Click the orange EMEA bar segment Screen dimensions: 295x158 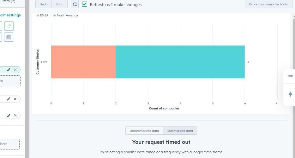click(x=83, y=62)
